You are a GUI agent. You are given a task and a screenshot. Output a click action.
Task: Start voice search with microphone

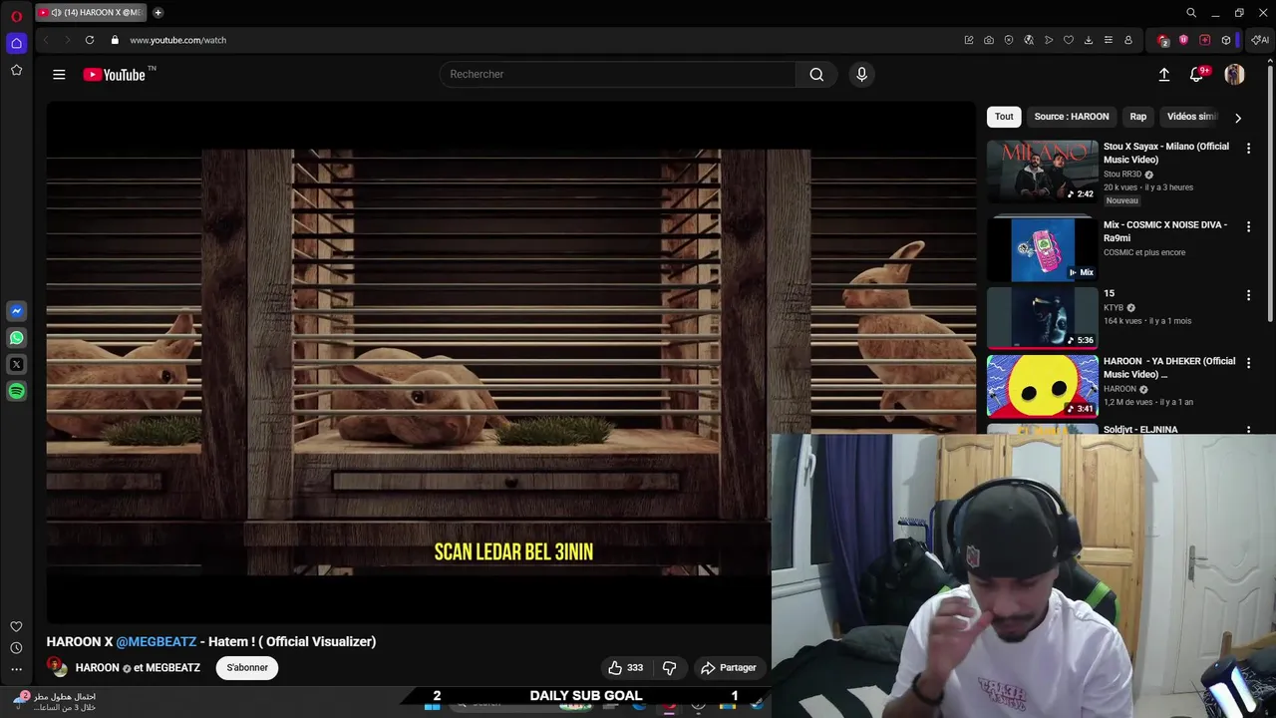tap(862, 75)
